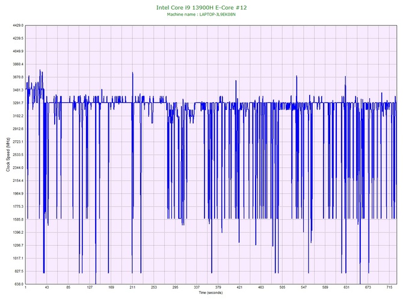Click the x-axis tick label 127
Viewport: 403px width, 303px height.
click(x=90, y=287)
